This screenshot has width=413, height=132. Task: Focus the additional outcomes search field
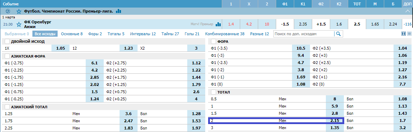304,34
